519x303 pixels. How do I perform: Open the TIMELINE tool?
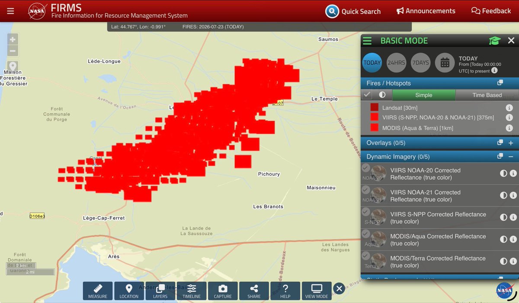click(x=192, y=291)
